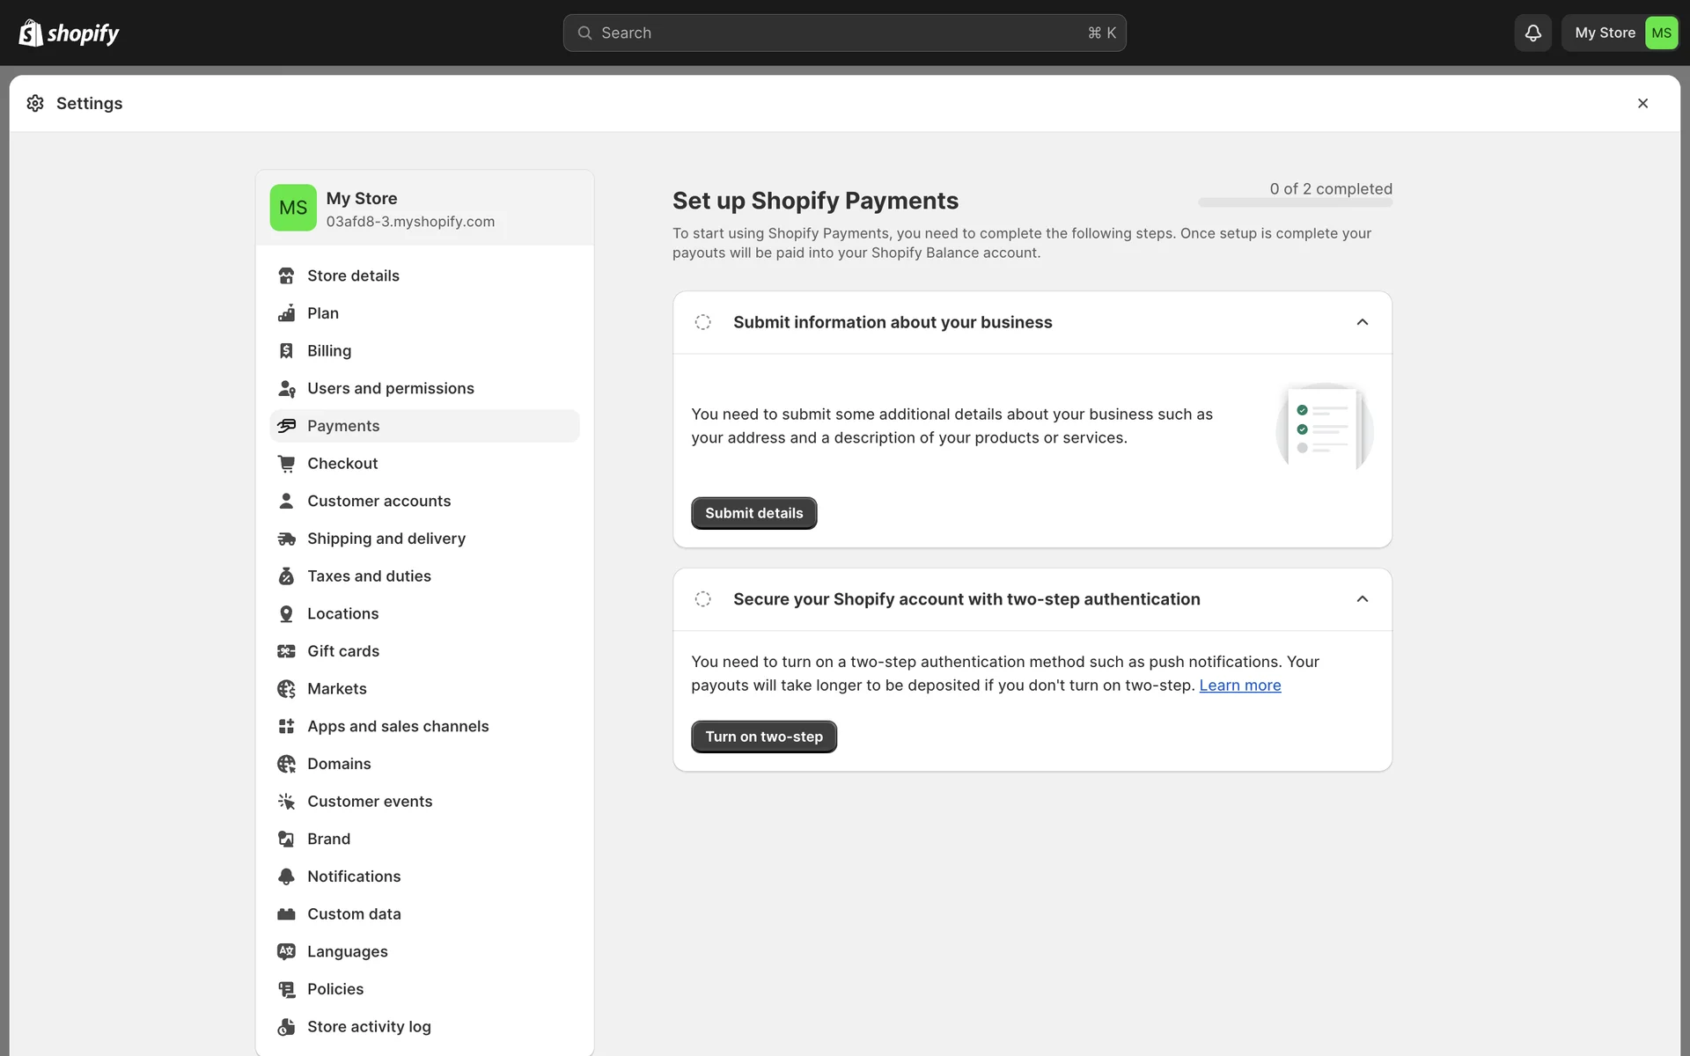
Task: Collapse the two-step authentication section
Action: pos(1362,599)
